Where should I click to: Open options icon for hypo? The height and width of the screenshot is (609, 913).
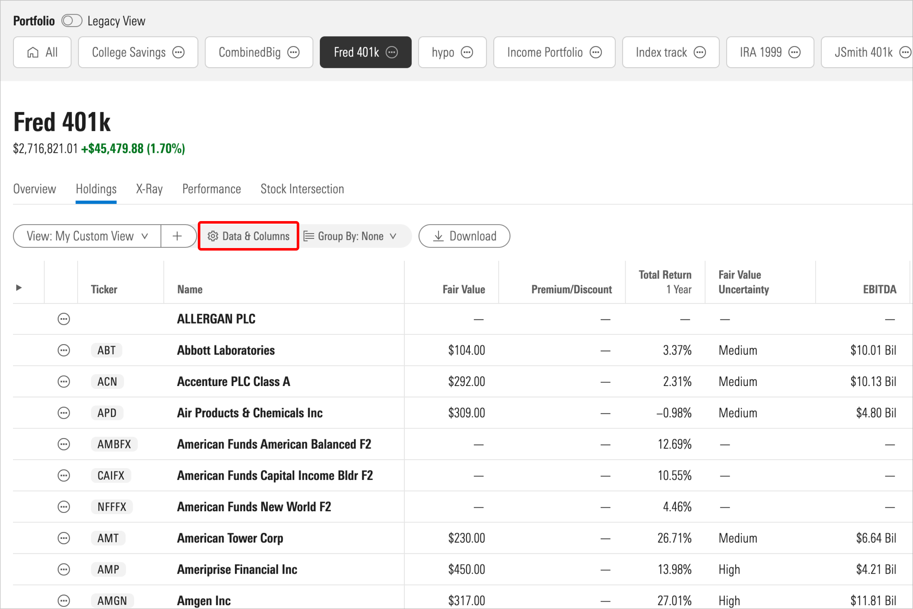(x=467, y=52)
